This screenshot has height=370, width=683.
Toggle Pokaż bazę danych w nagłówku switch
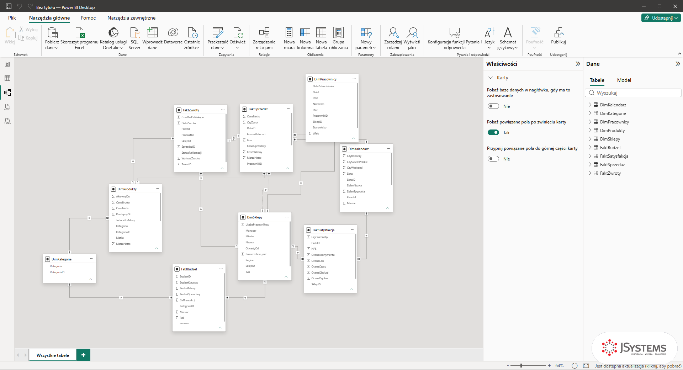point(493,106)
